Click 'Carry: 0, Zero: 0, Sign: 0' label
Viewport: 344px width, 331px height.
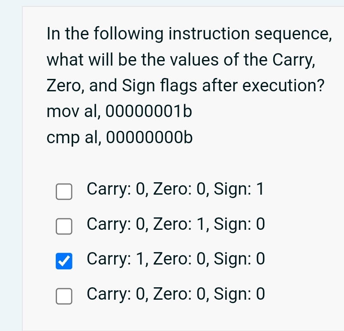(x=175, y=294)
